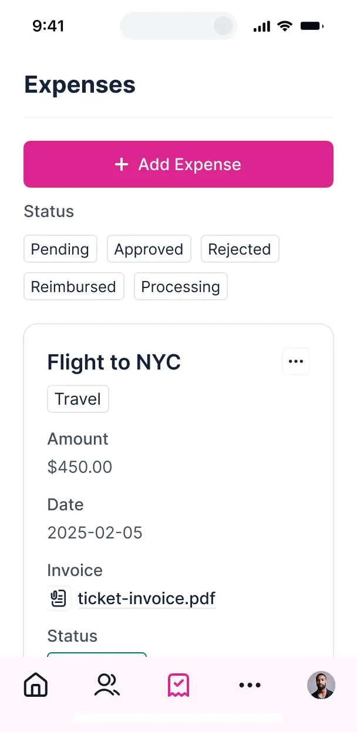Switch to the profile tab via avatar
The height and width of the screenshot is (732, 357).
321,685
